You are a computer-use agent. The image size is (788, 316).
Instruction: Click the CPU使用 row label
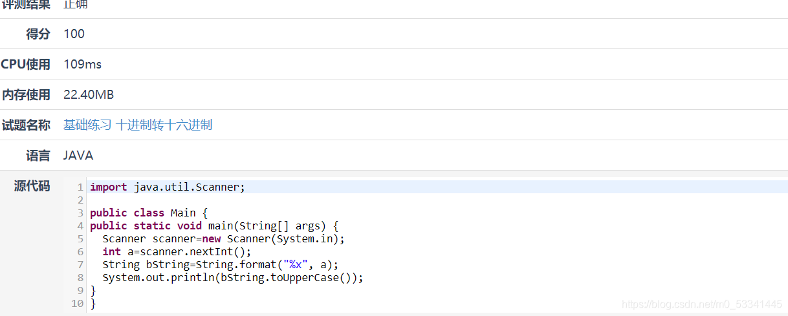(x=25, y=64)
